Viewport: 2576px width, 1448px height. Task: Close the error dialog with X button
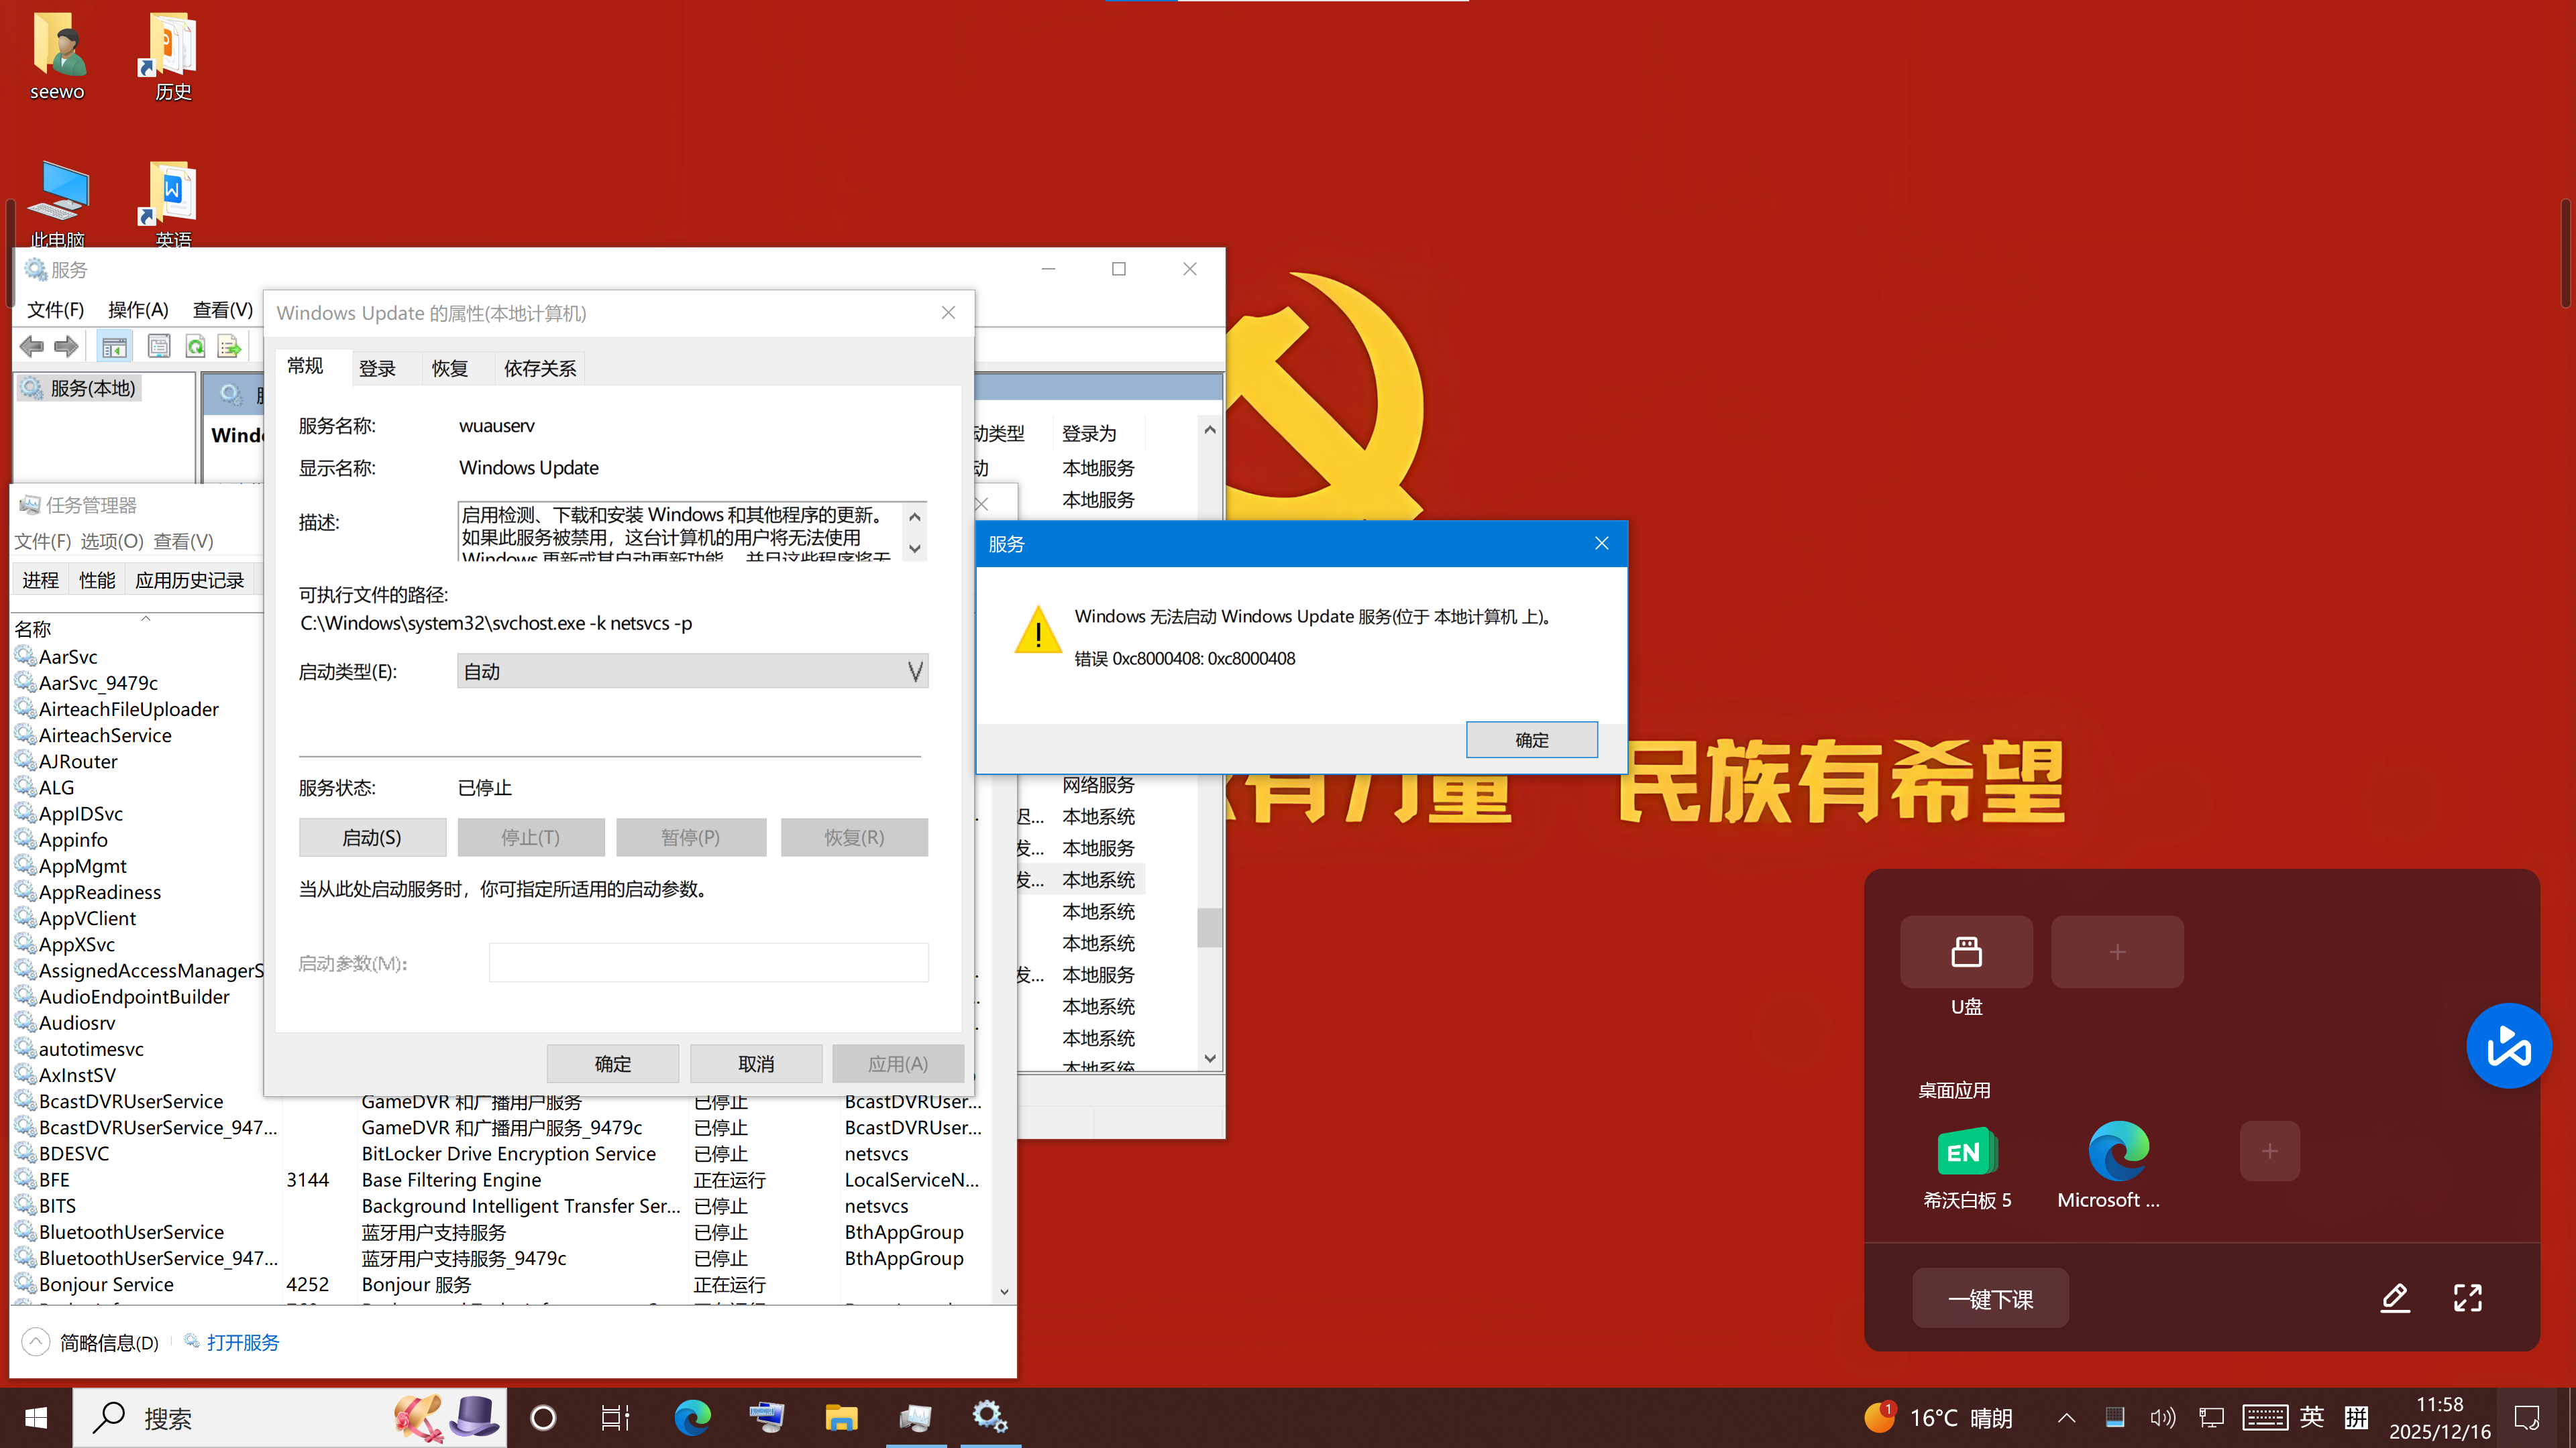point(1601,544)
